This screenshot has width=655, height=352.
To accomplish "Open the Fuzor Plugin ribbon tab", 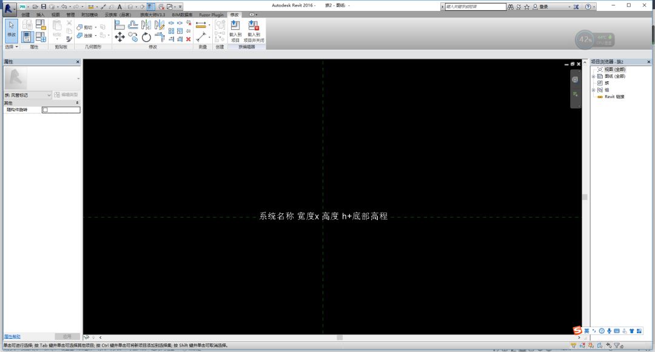I will (x=212, y=15).
